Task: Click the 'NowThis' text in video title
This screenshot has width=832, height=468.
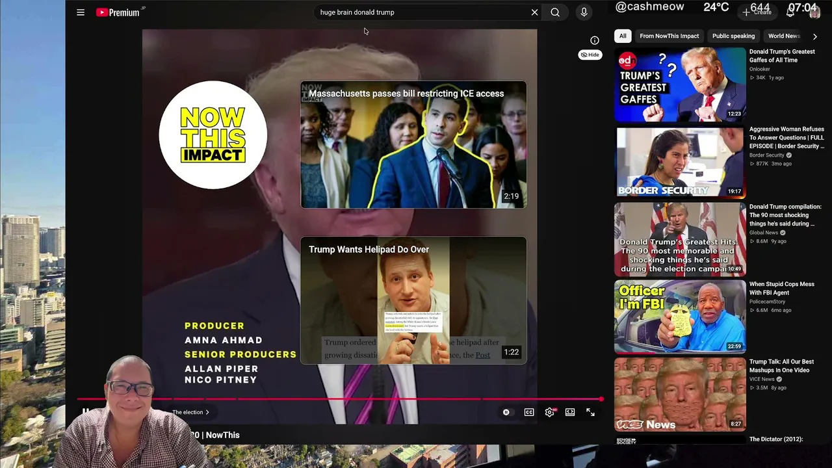Action: coord(222,435)
